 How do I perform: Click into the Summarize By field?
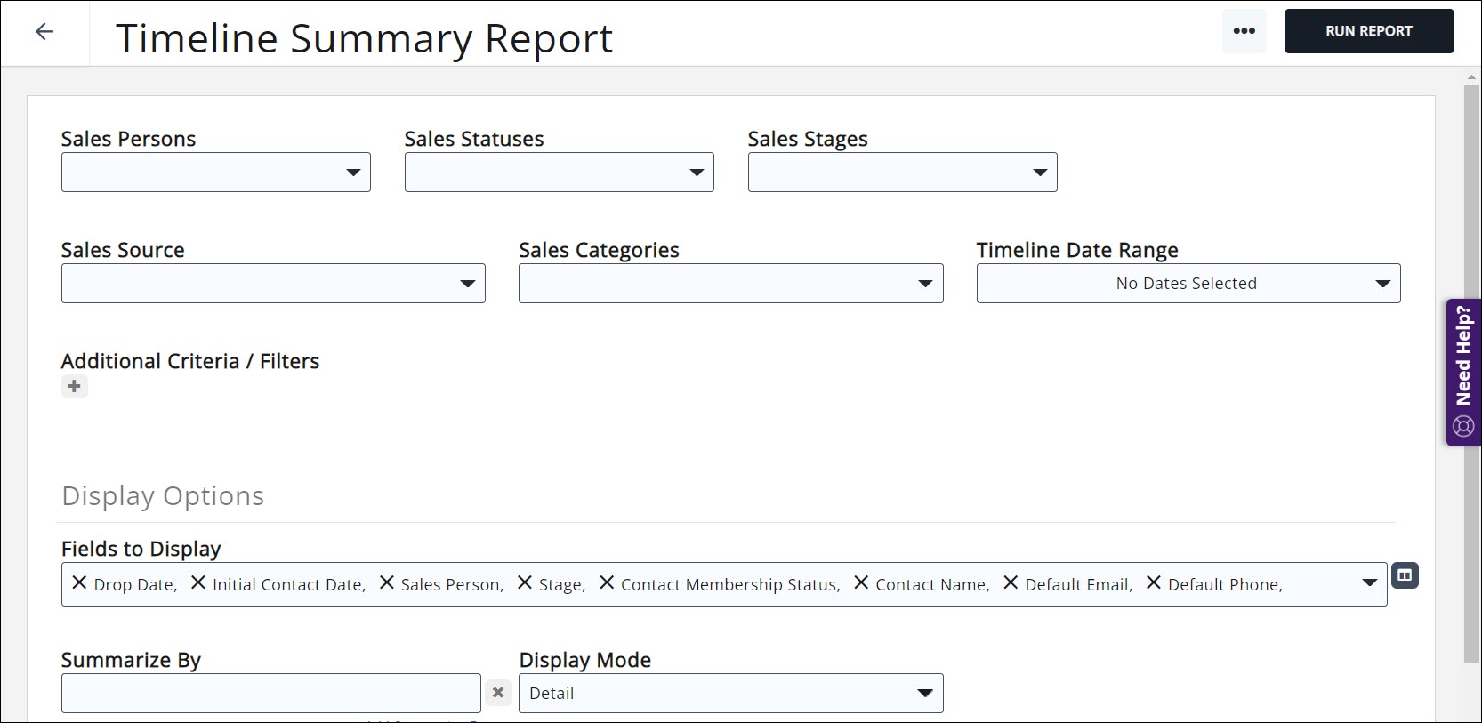[270, 694]
